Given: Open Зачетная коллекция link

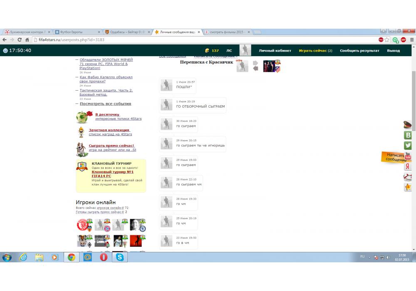Looking at the screenshot, I should coord(109,130).
